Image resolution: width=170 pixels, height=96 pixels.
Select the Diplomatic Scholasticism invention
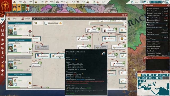coord(42,47)
